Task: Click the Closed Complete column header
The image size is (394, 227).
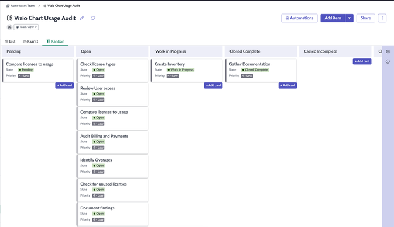Action: tap(261, 51)
